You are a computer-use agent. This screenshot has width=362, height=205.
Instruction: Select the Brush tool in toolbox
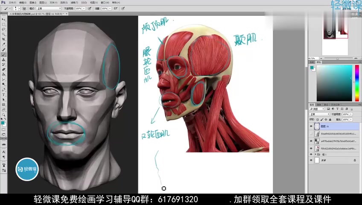point(3,55)
